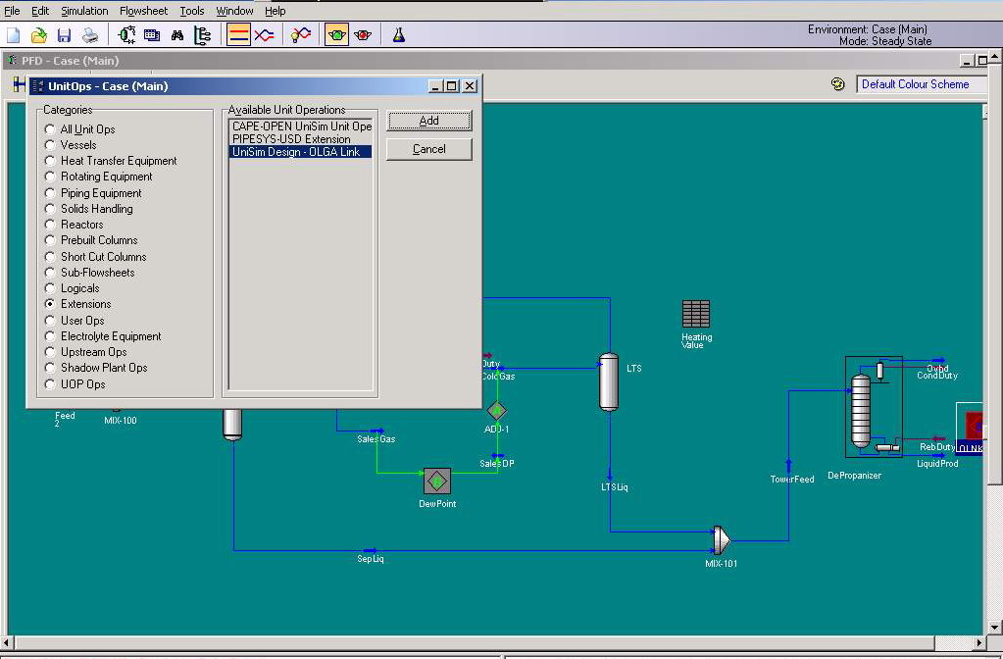The width and height of the screenshot is (1003, 659).
Task: Click the PFD horizontal scrollbar left arrow
Action: (7, 642)
